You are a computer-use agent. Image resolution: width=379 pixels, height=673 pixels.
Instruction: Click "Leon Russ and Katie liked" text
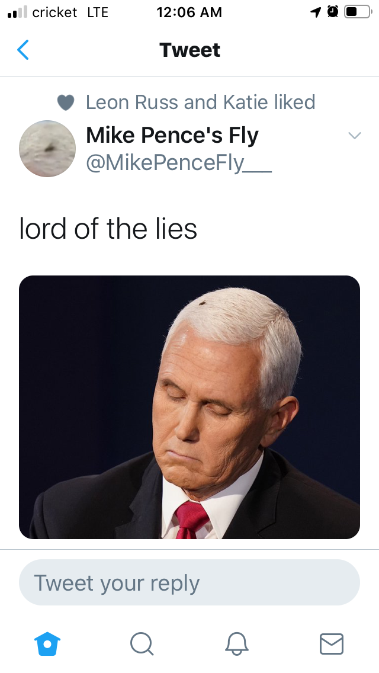200,102
